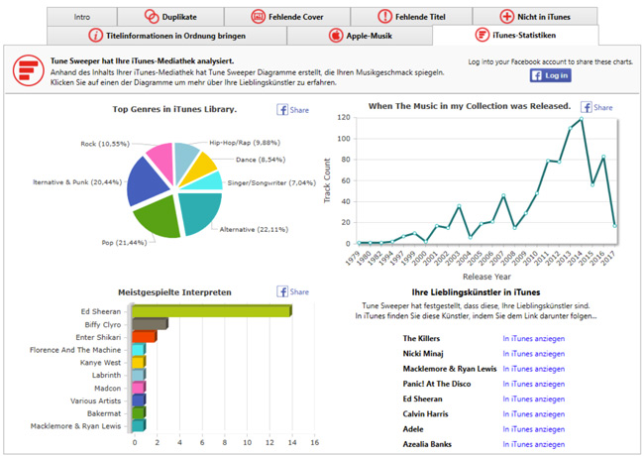The image size is (644, 456).
Task: Open Titelinformationen in Ordnung bringen tab
Action: click(x=167, y=36)
